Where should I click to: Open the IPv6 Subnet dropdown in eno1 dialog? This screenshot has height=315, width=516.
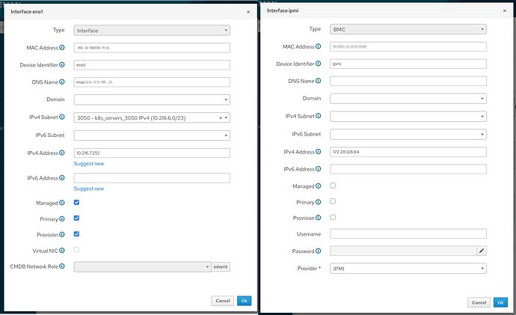pos(152,135)
